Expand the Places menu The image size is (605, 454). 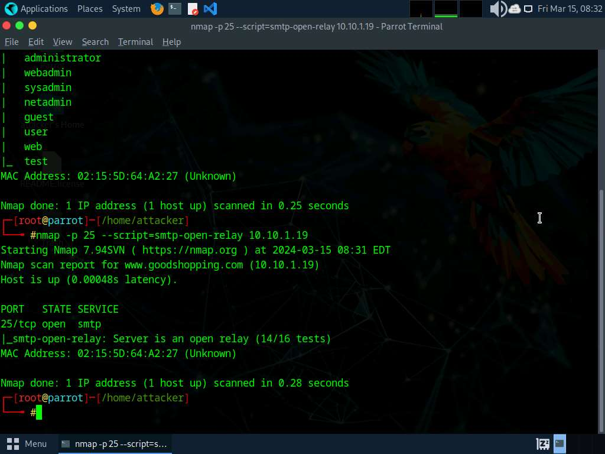pyautogui.click(x=90, y=9)
